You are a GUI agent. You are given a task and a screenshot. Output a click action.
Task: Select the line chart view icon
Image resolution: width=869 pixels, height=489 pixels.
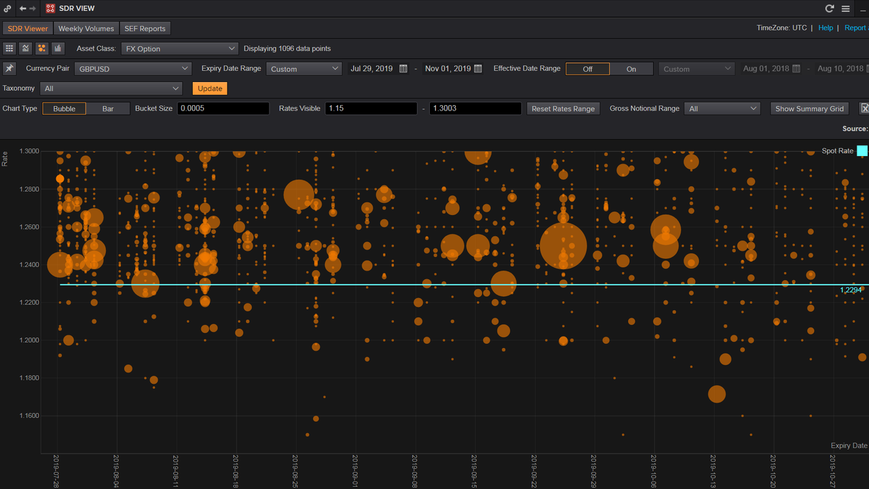click(x=26, y=48)
